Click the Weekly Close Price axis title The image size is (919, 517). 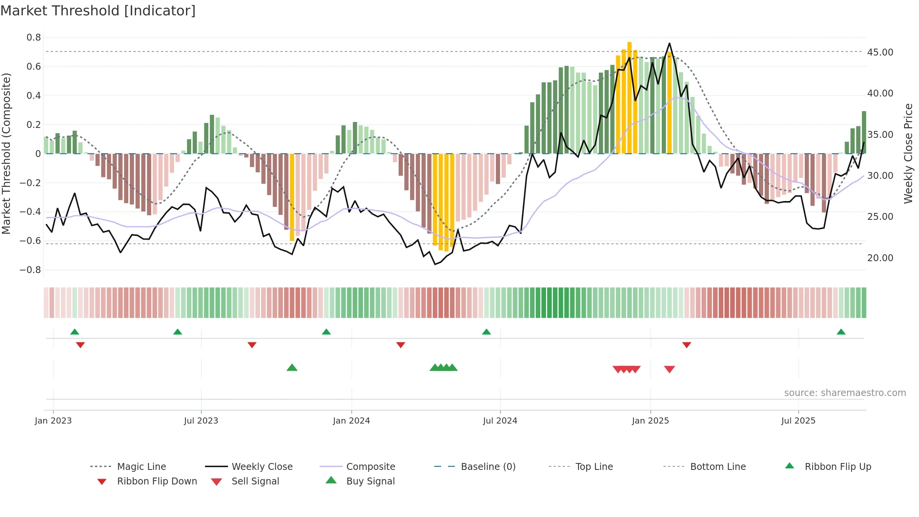[x=908, y=154]
